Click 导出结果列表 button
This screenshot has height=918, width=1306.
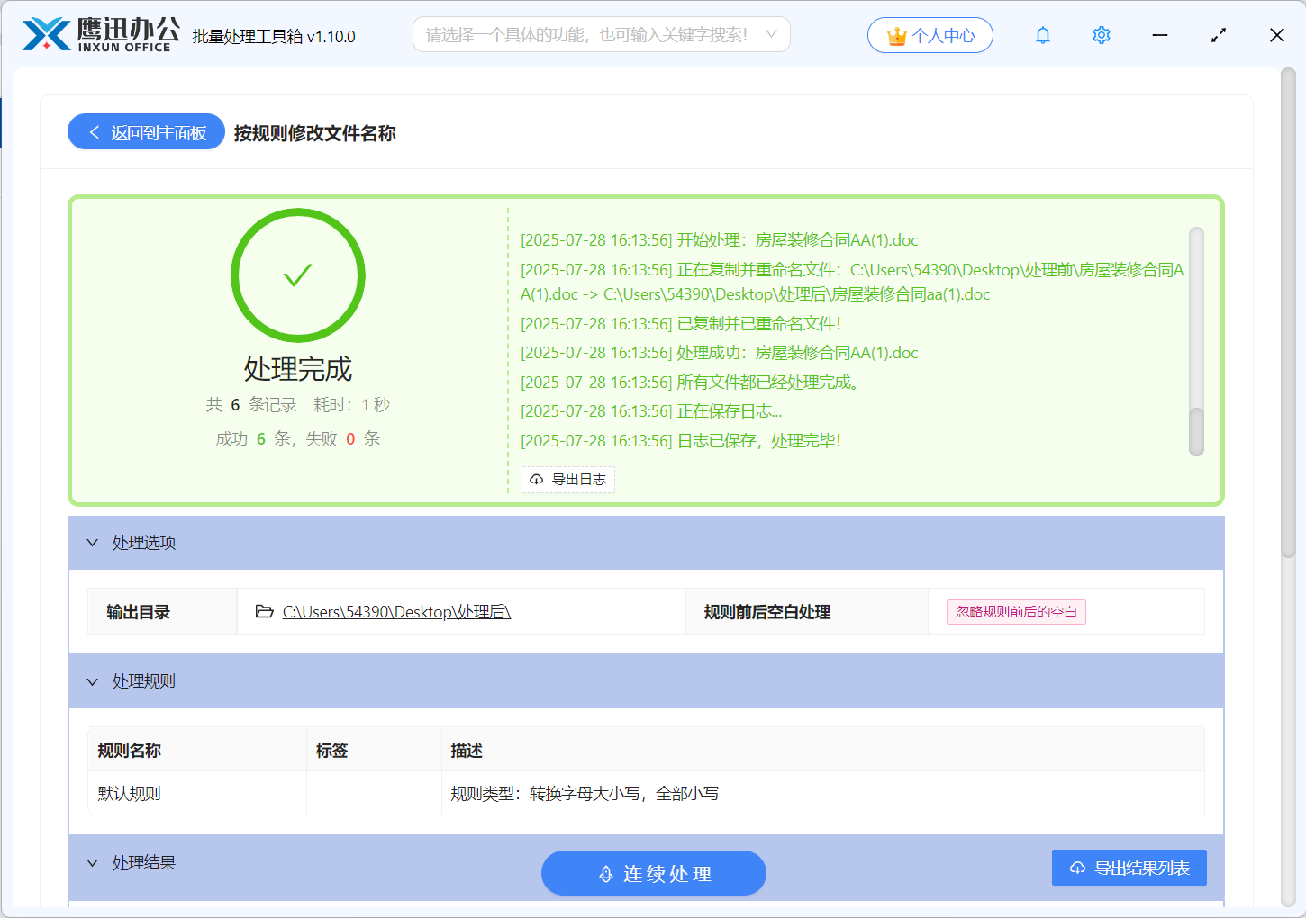click(1129, 868)
